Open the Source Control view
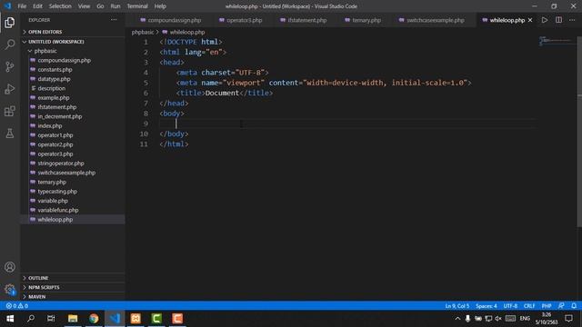 (10, 66)
